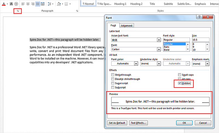Apply the Subtle Emphasis style
The width and height of the screenshot is (219, 133).
pyautogui.click(x=184, y=4)
